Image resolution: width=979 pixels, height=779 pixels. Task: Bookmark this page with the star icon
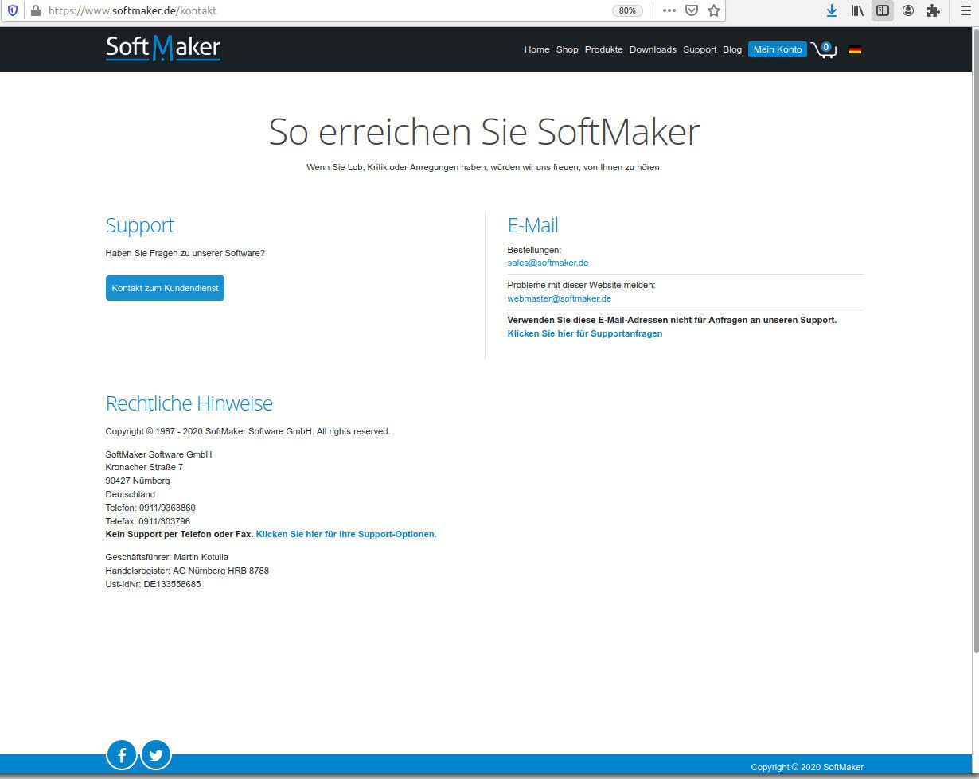click(714, 10)
